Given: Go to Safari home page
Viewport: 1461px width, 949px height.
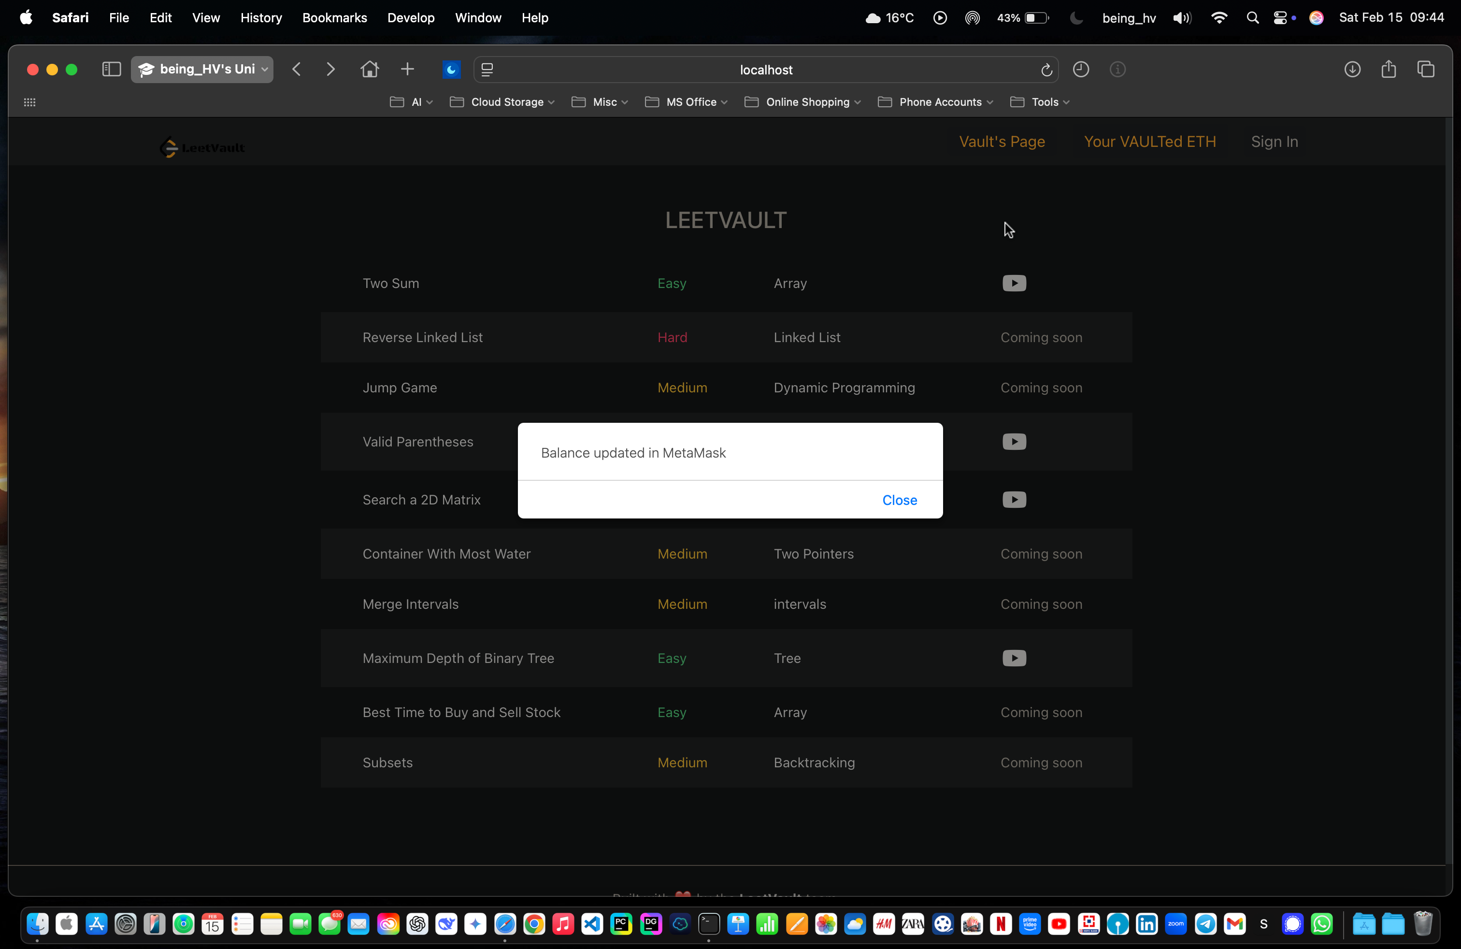Looking at the screenshot, I should coord(370,70).
